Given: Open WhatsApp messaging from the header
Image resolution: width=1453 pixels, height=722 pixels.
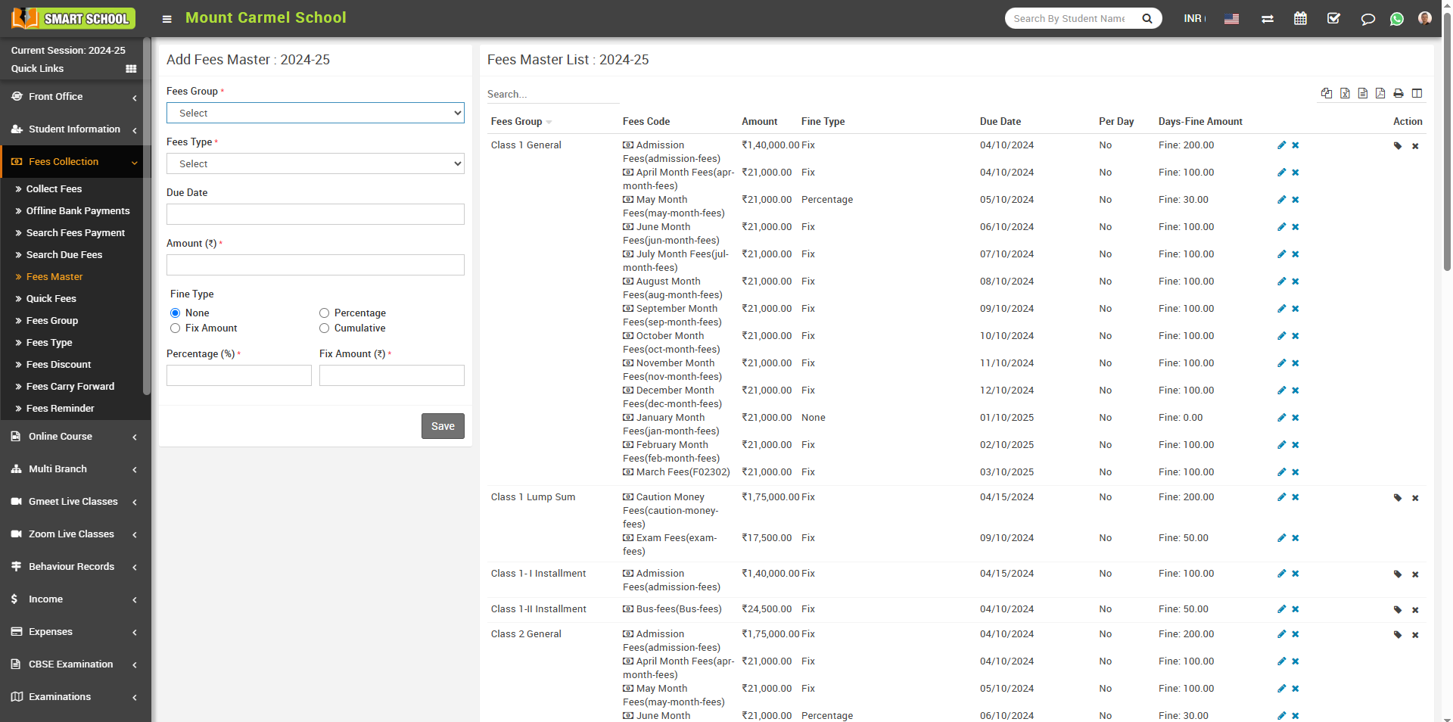Looking at the screenshot, I should pos(1397,19).
